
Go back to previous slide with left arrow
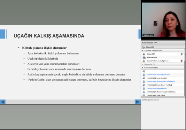click(3, 102)
